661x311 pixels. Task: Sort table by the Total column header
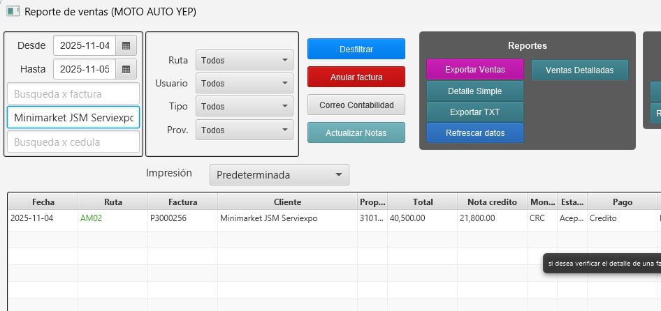[x=422, y=202]
